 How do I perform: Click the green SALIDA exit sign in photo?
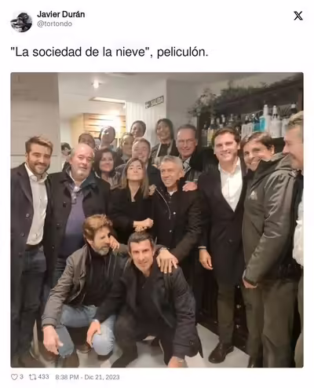tap(155, 101)
